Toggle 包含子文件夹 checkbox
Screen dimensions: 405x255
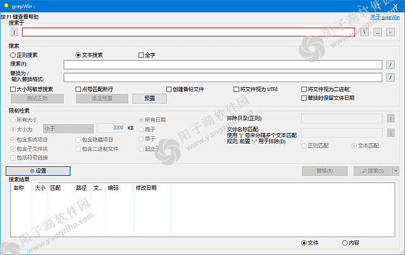pyautogui.click(x=29, y=149)
